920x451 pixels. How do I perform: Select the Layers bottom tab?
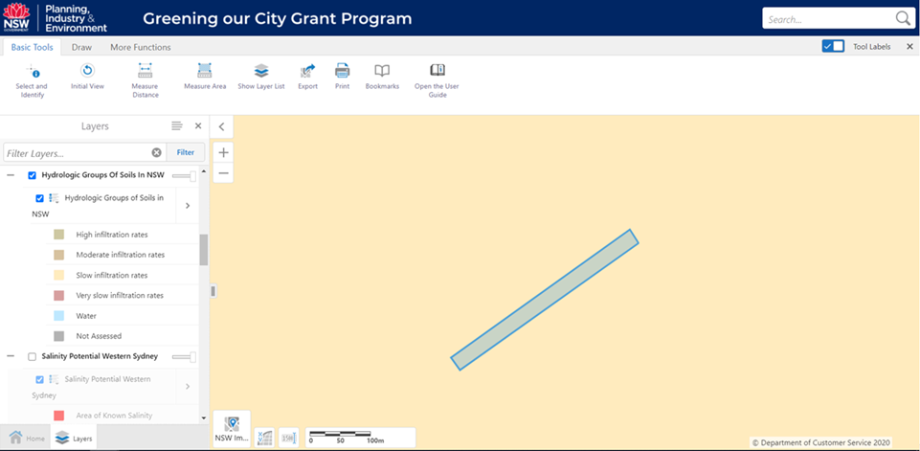pyautogui.click(x=74, y=439)
